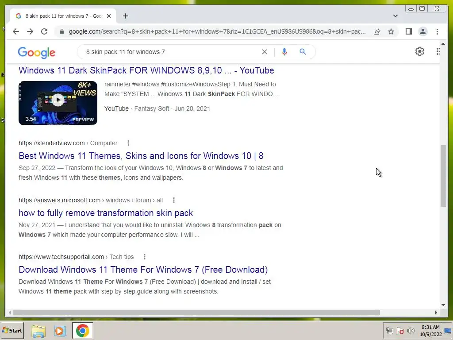
Task: Open the Windows Start menu
Action: [x=12, y=330]
